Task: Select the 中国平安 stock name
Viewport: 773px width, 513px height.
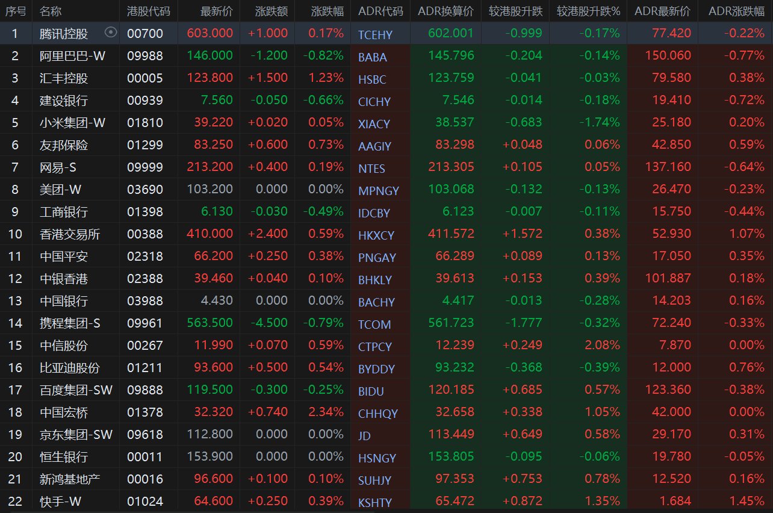Action: point(64,256)
